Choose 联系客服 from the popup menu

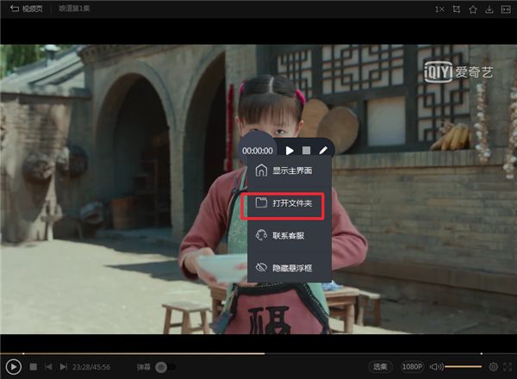[290, 235]
